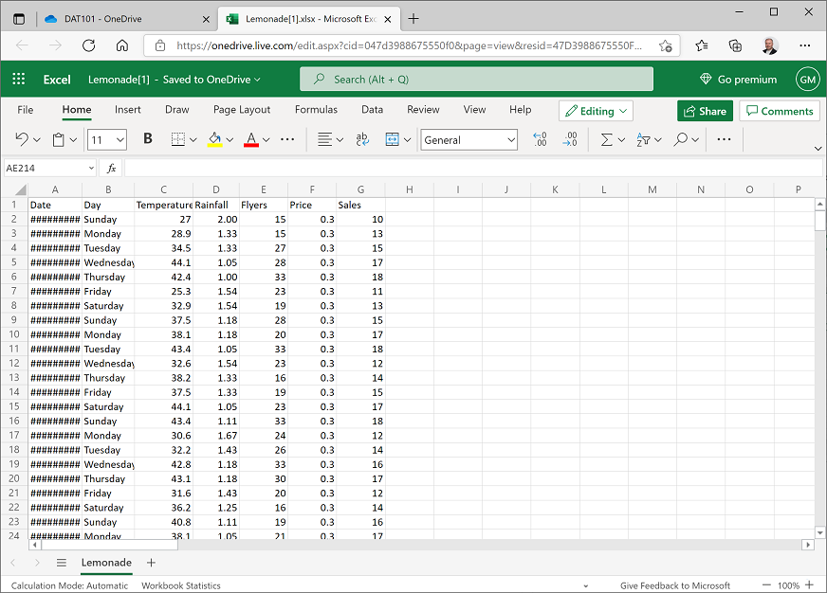The image size is (827, 593).
Task: Open the Number Format dropdown showing General
Action: (469, 139)
